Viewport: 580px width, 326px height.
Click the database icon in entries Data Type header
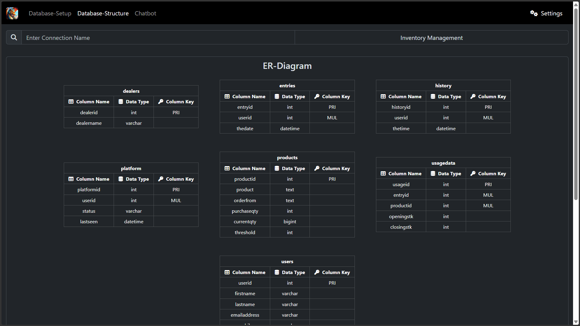coord(277,96)
